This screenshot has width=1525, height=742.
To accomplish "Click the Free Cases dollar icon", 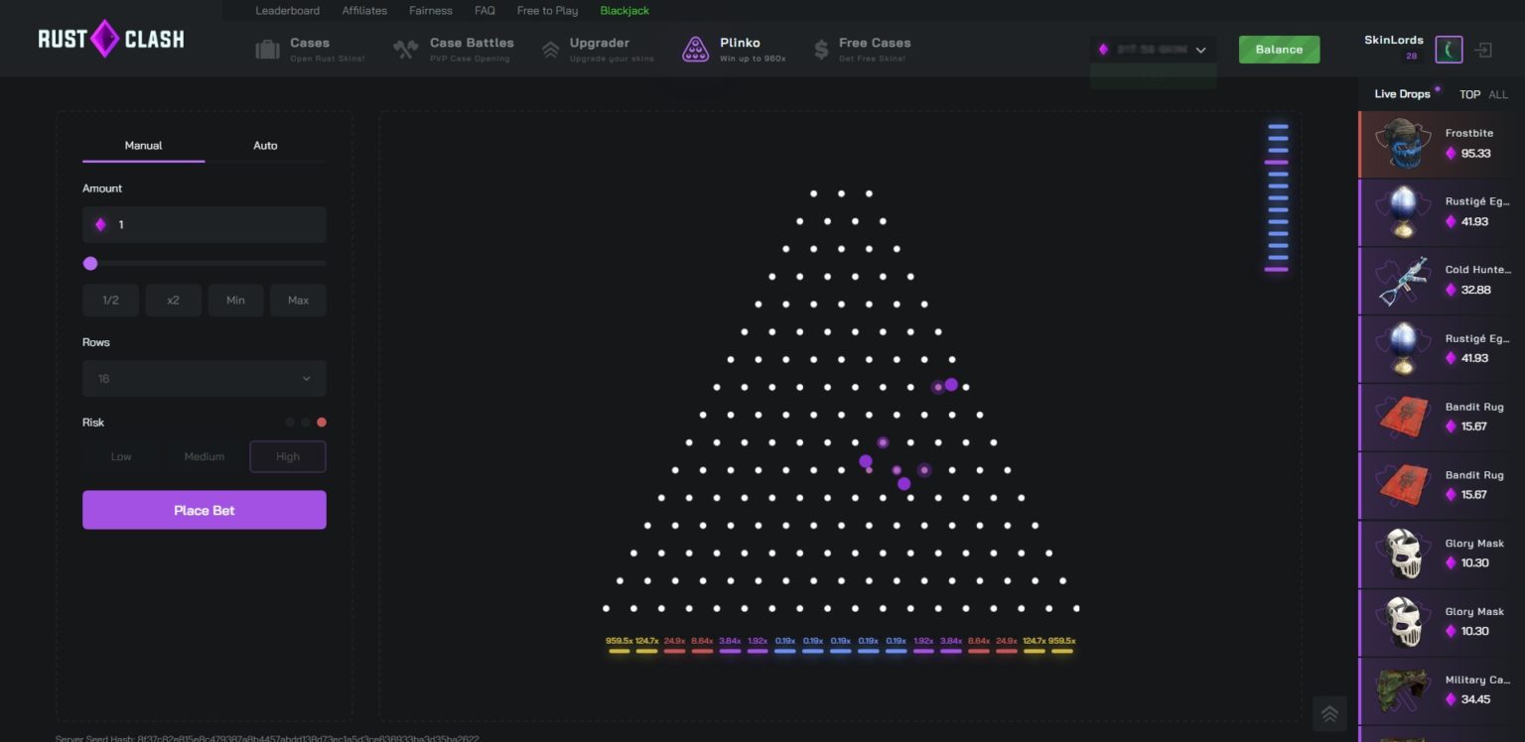I will 820,50.
